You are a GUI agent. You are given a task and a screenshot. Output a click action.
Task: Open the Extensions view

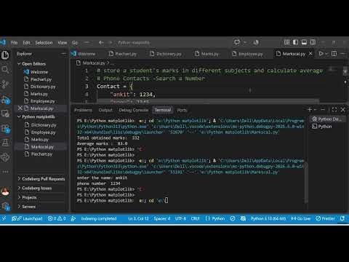point(5,128)
